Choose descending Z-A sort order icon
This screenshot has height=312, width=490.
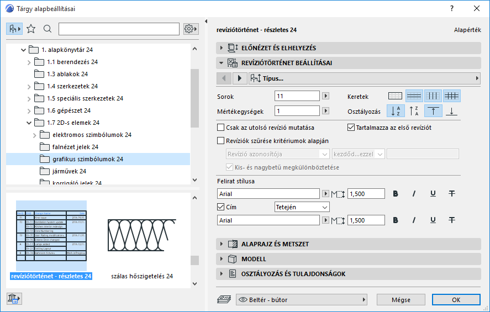pyautogui.click(x=414, y=111)
